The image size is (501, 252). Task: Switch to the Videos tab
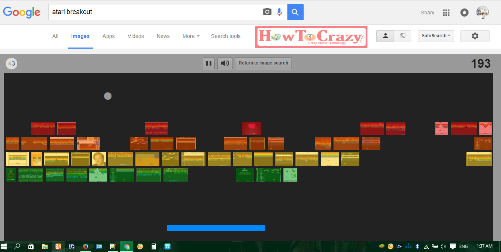(136, 36)
